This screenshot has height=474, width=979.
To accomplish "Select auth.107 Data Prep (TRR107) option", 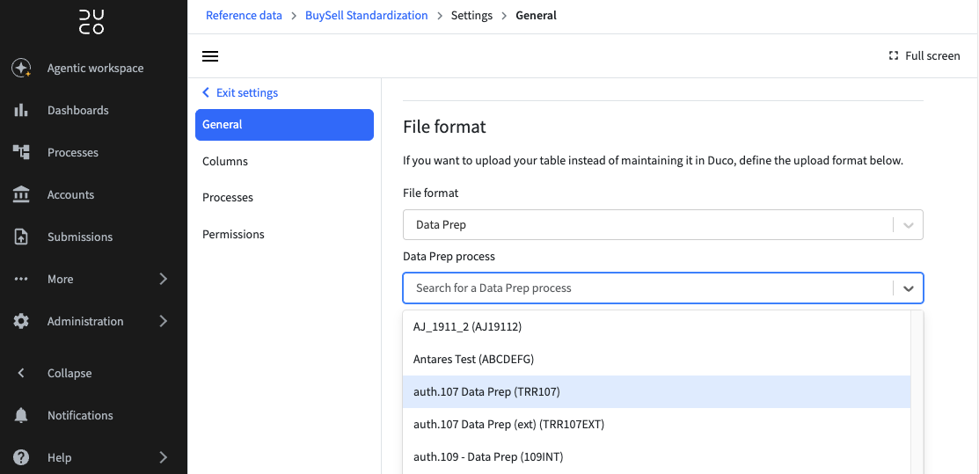I will click(657, 391).
